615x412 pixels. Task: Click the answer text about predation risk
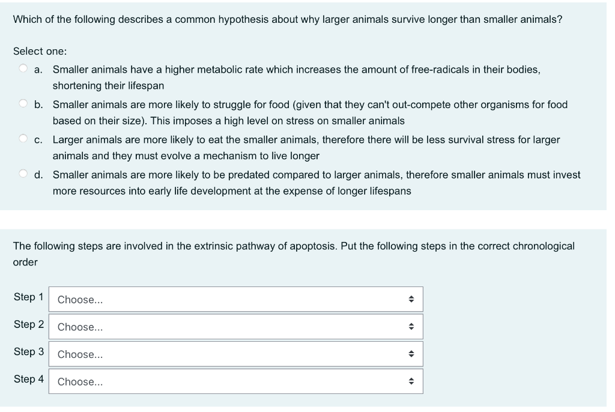[315, 175]
